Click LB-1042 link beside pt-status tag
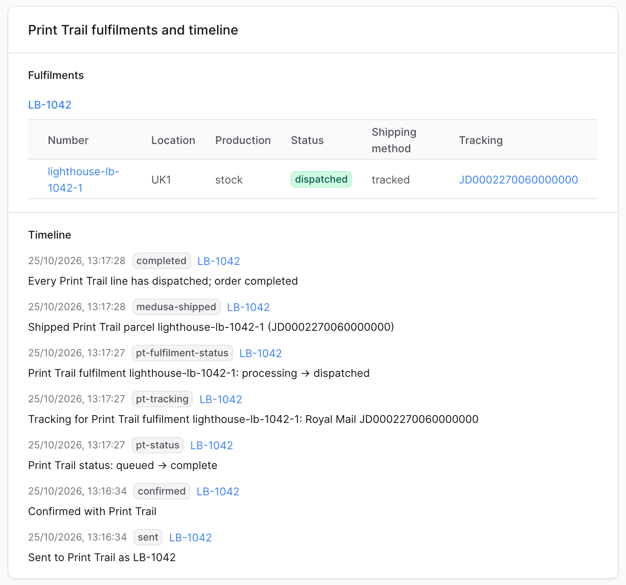 tap(212, 446)
